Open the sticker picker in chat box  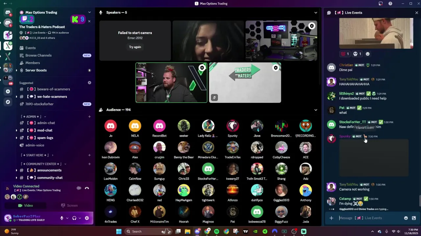pos(414,218)
